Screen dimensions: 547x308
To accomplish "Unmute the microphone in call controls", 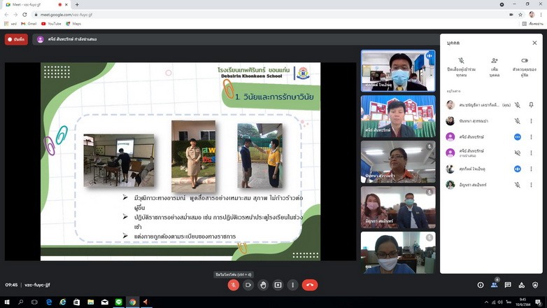I will pyautogui.click(x=234, y=285).
